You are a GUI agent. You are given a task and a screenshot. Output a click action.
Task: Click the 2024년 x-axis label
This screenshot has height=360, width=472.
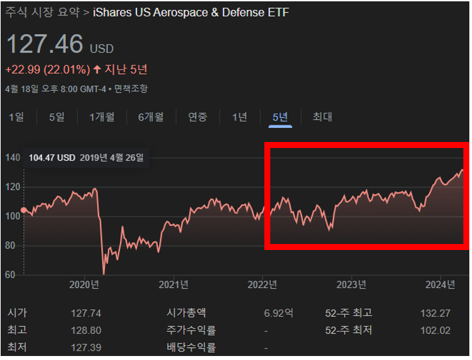(x=440, y=285)
